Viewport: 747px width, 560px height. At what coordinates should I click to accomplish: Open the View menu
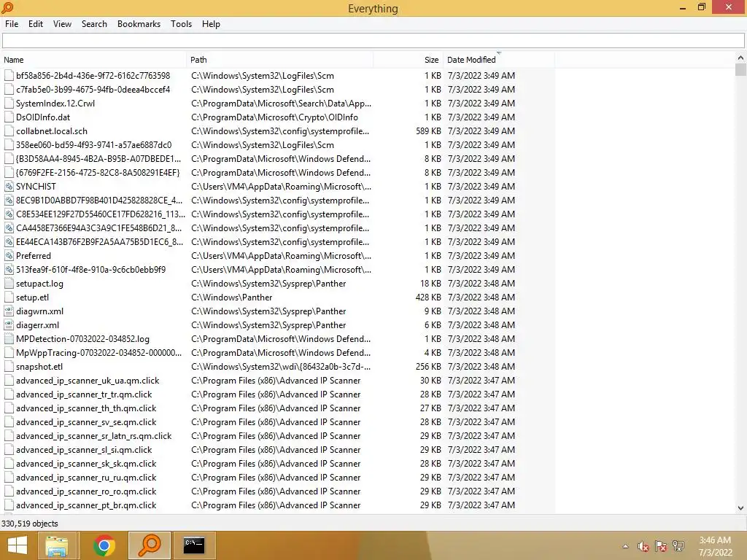[63, 24]
